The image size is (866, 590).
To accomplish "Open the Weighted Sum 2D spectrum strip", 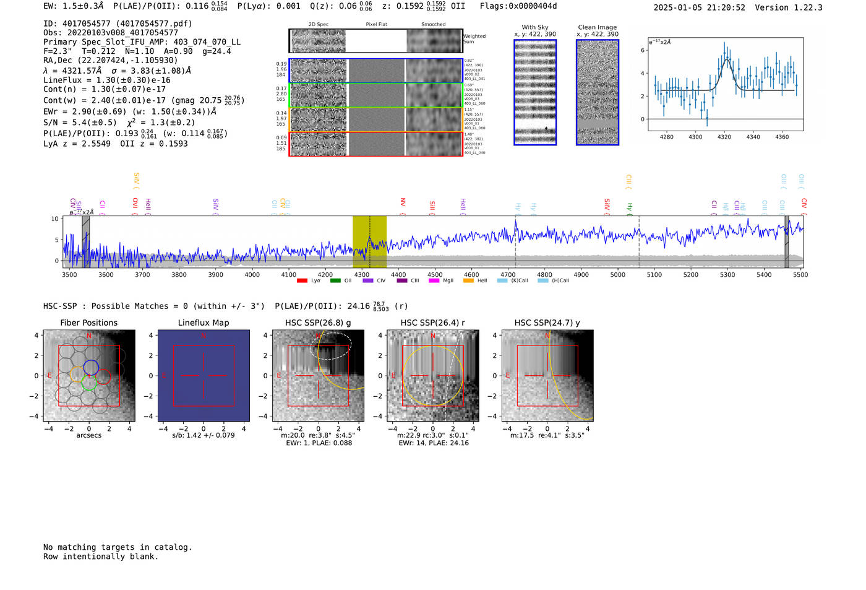I will [x=375, y=41].
